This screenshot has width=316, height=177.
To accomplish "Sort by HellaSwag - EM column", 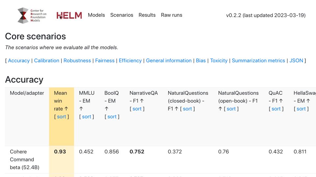I will [301, 109].
